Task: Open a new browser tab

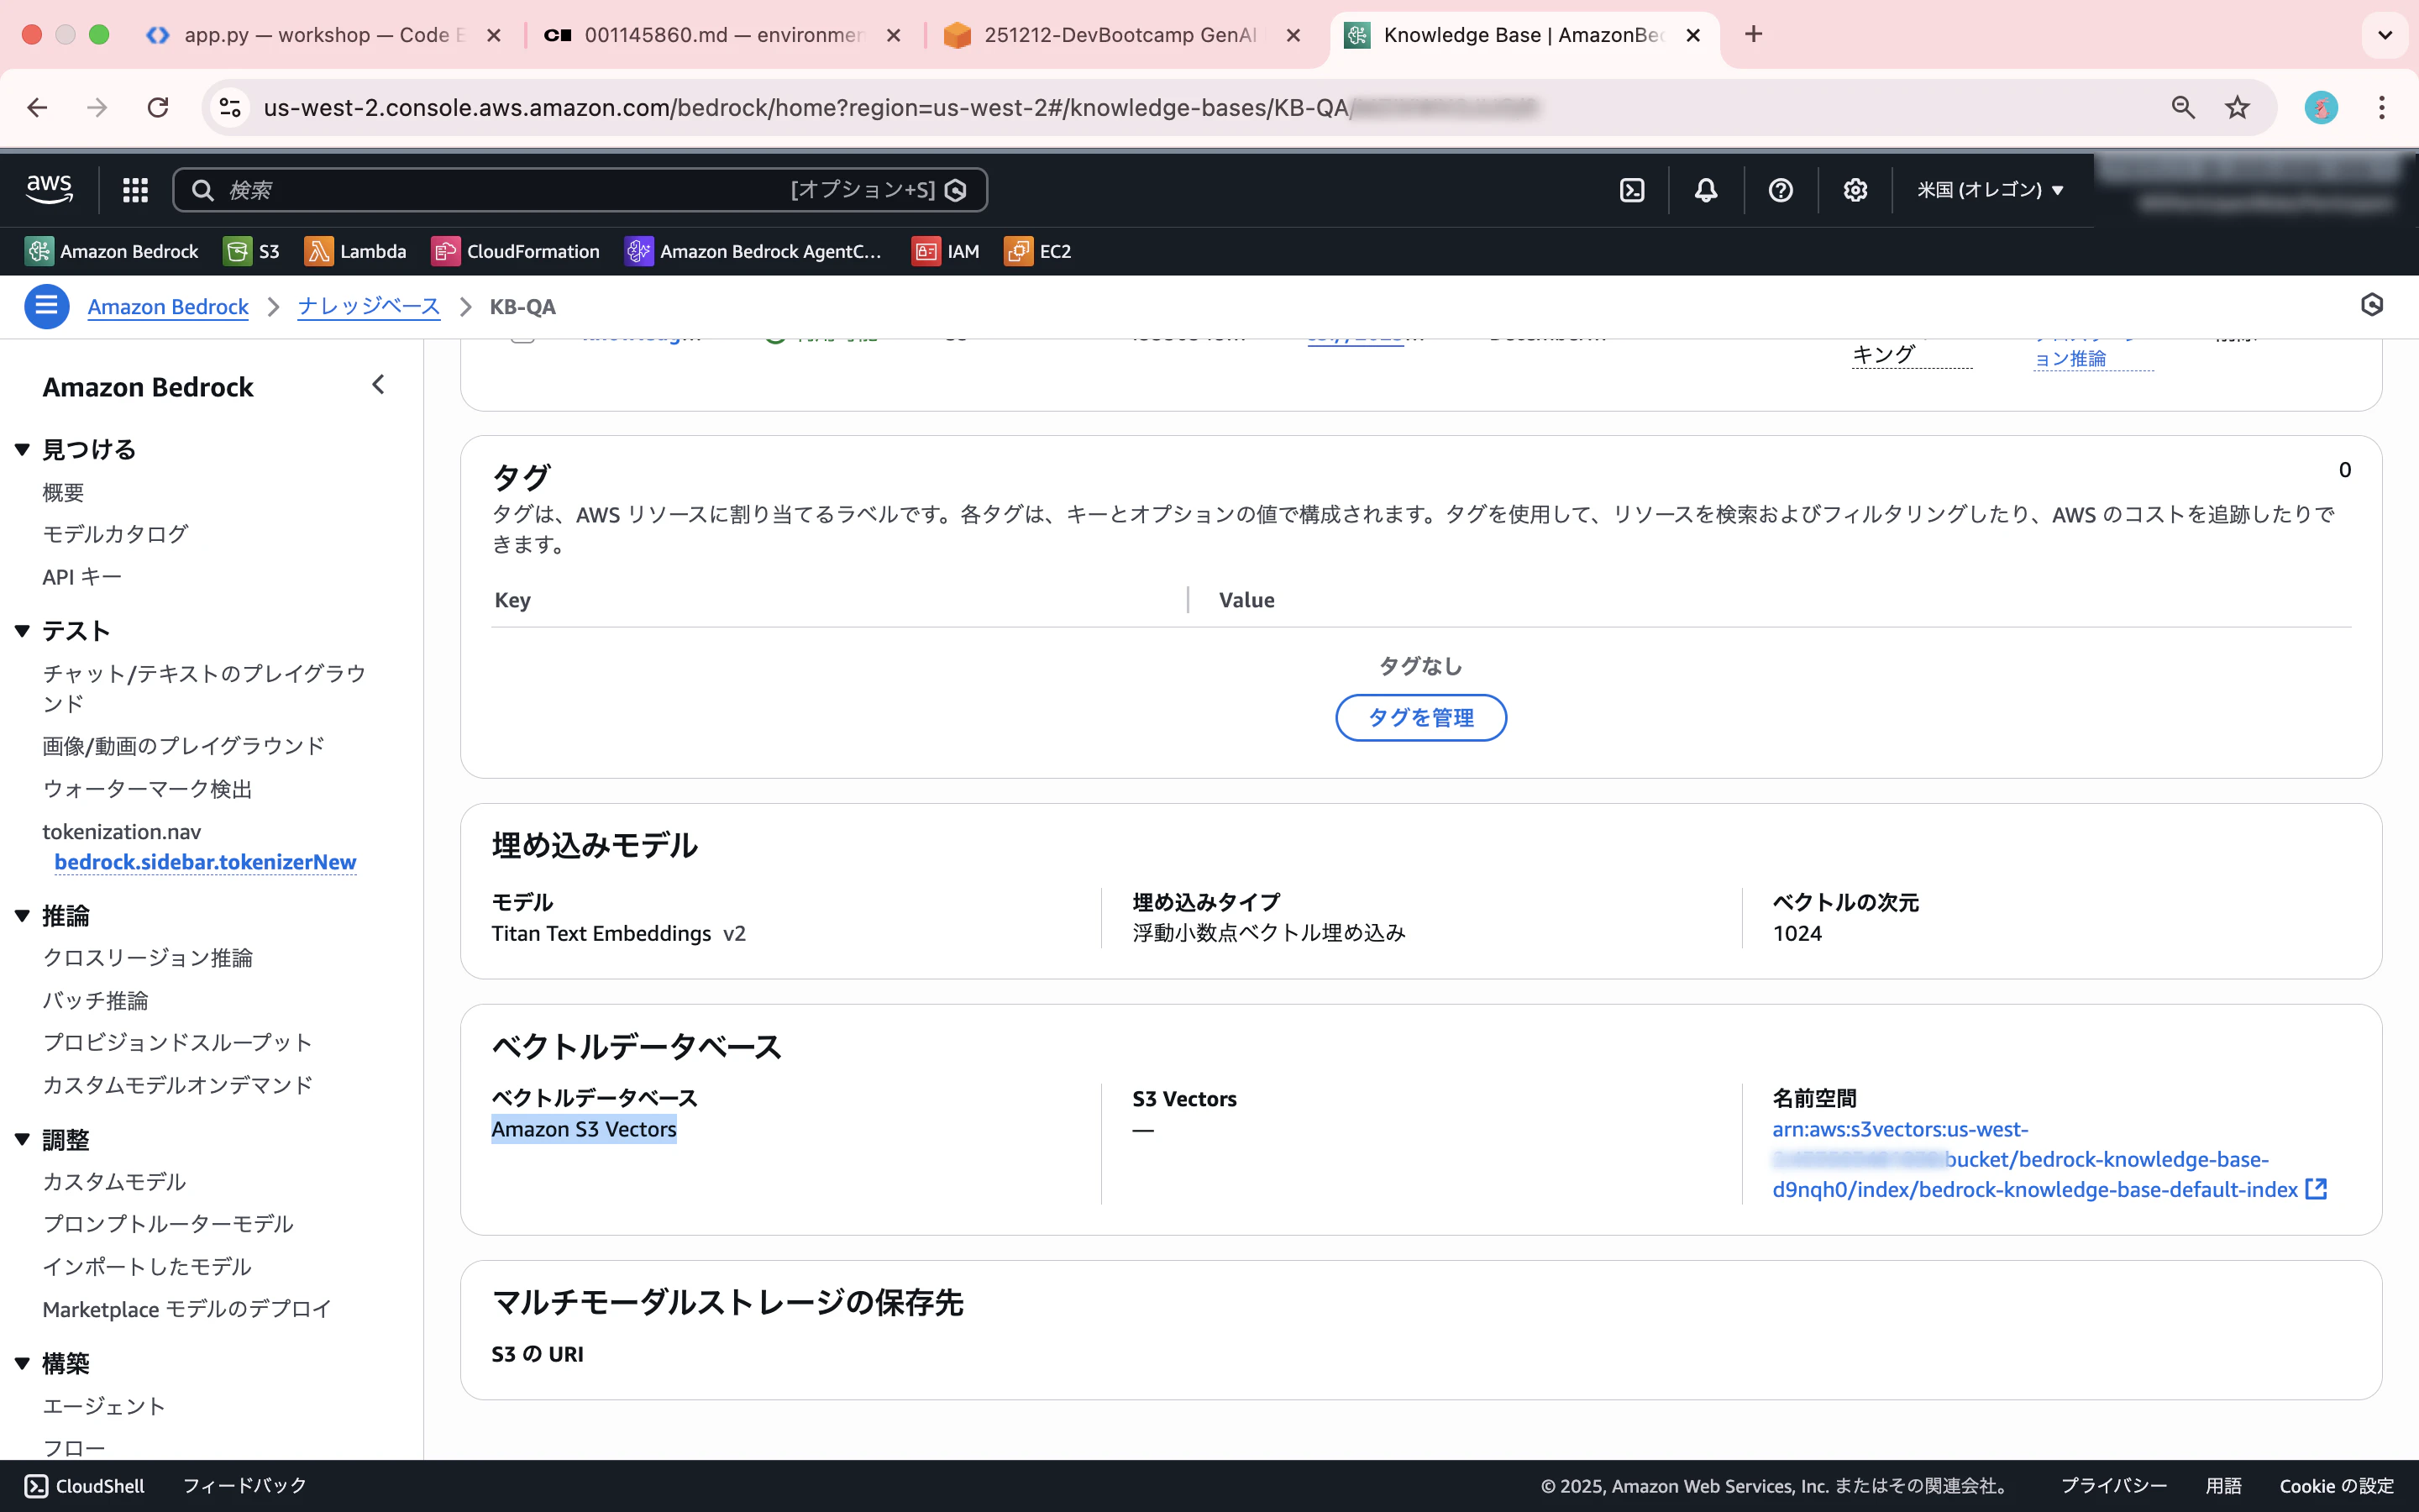Action: coord(1753,35)
